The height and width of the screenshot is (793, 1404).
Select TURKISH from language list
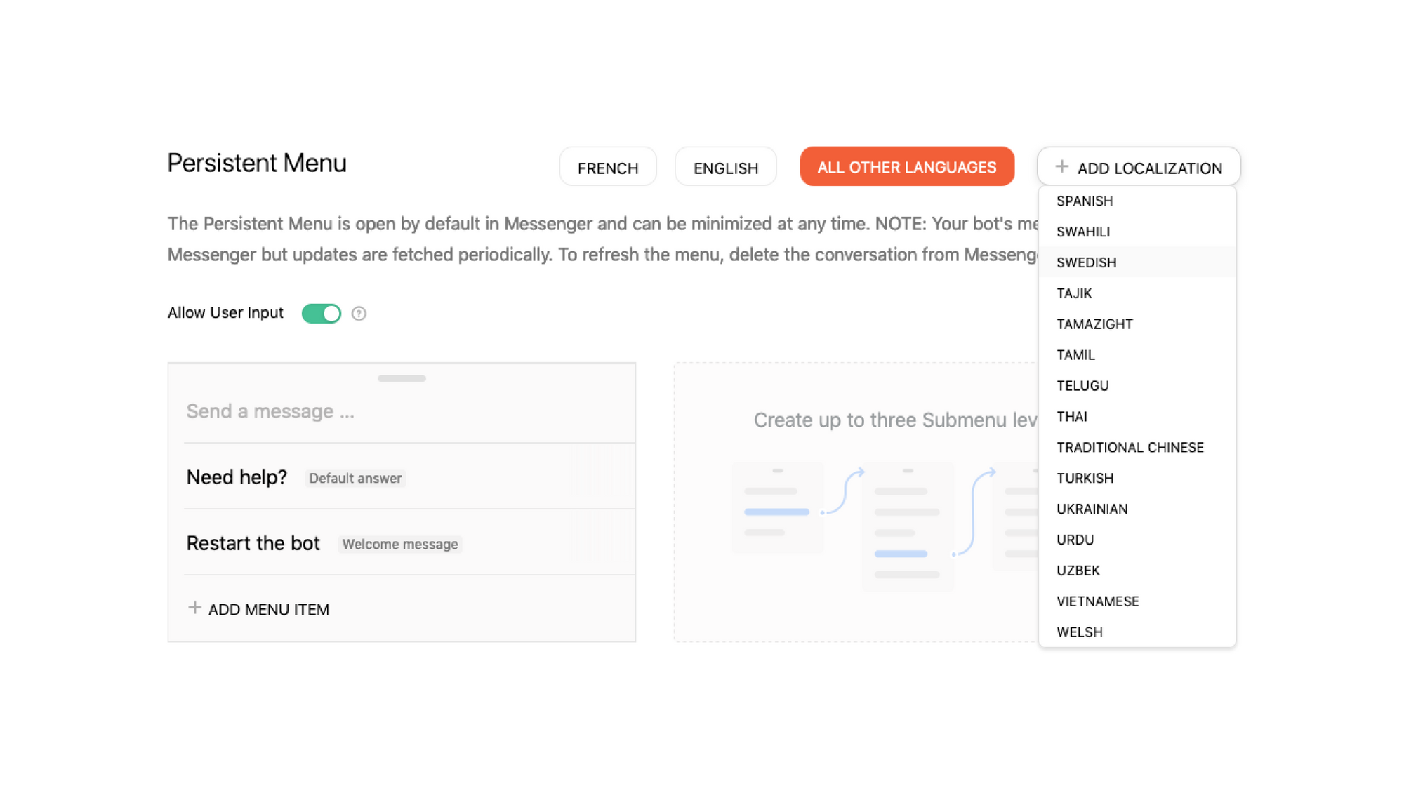coord(1085,478)
